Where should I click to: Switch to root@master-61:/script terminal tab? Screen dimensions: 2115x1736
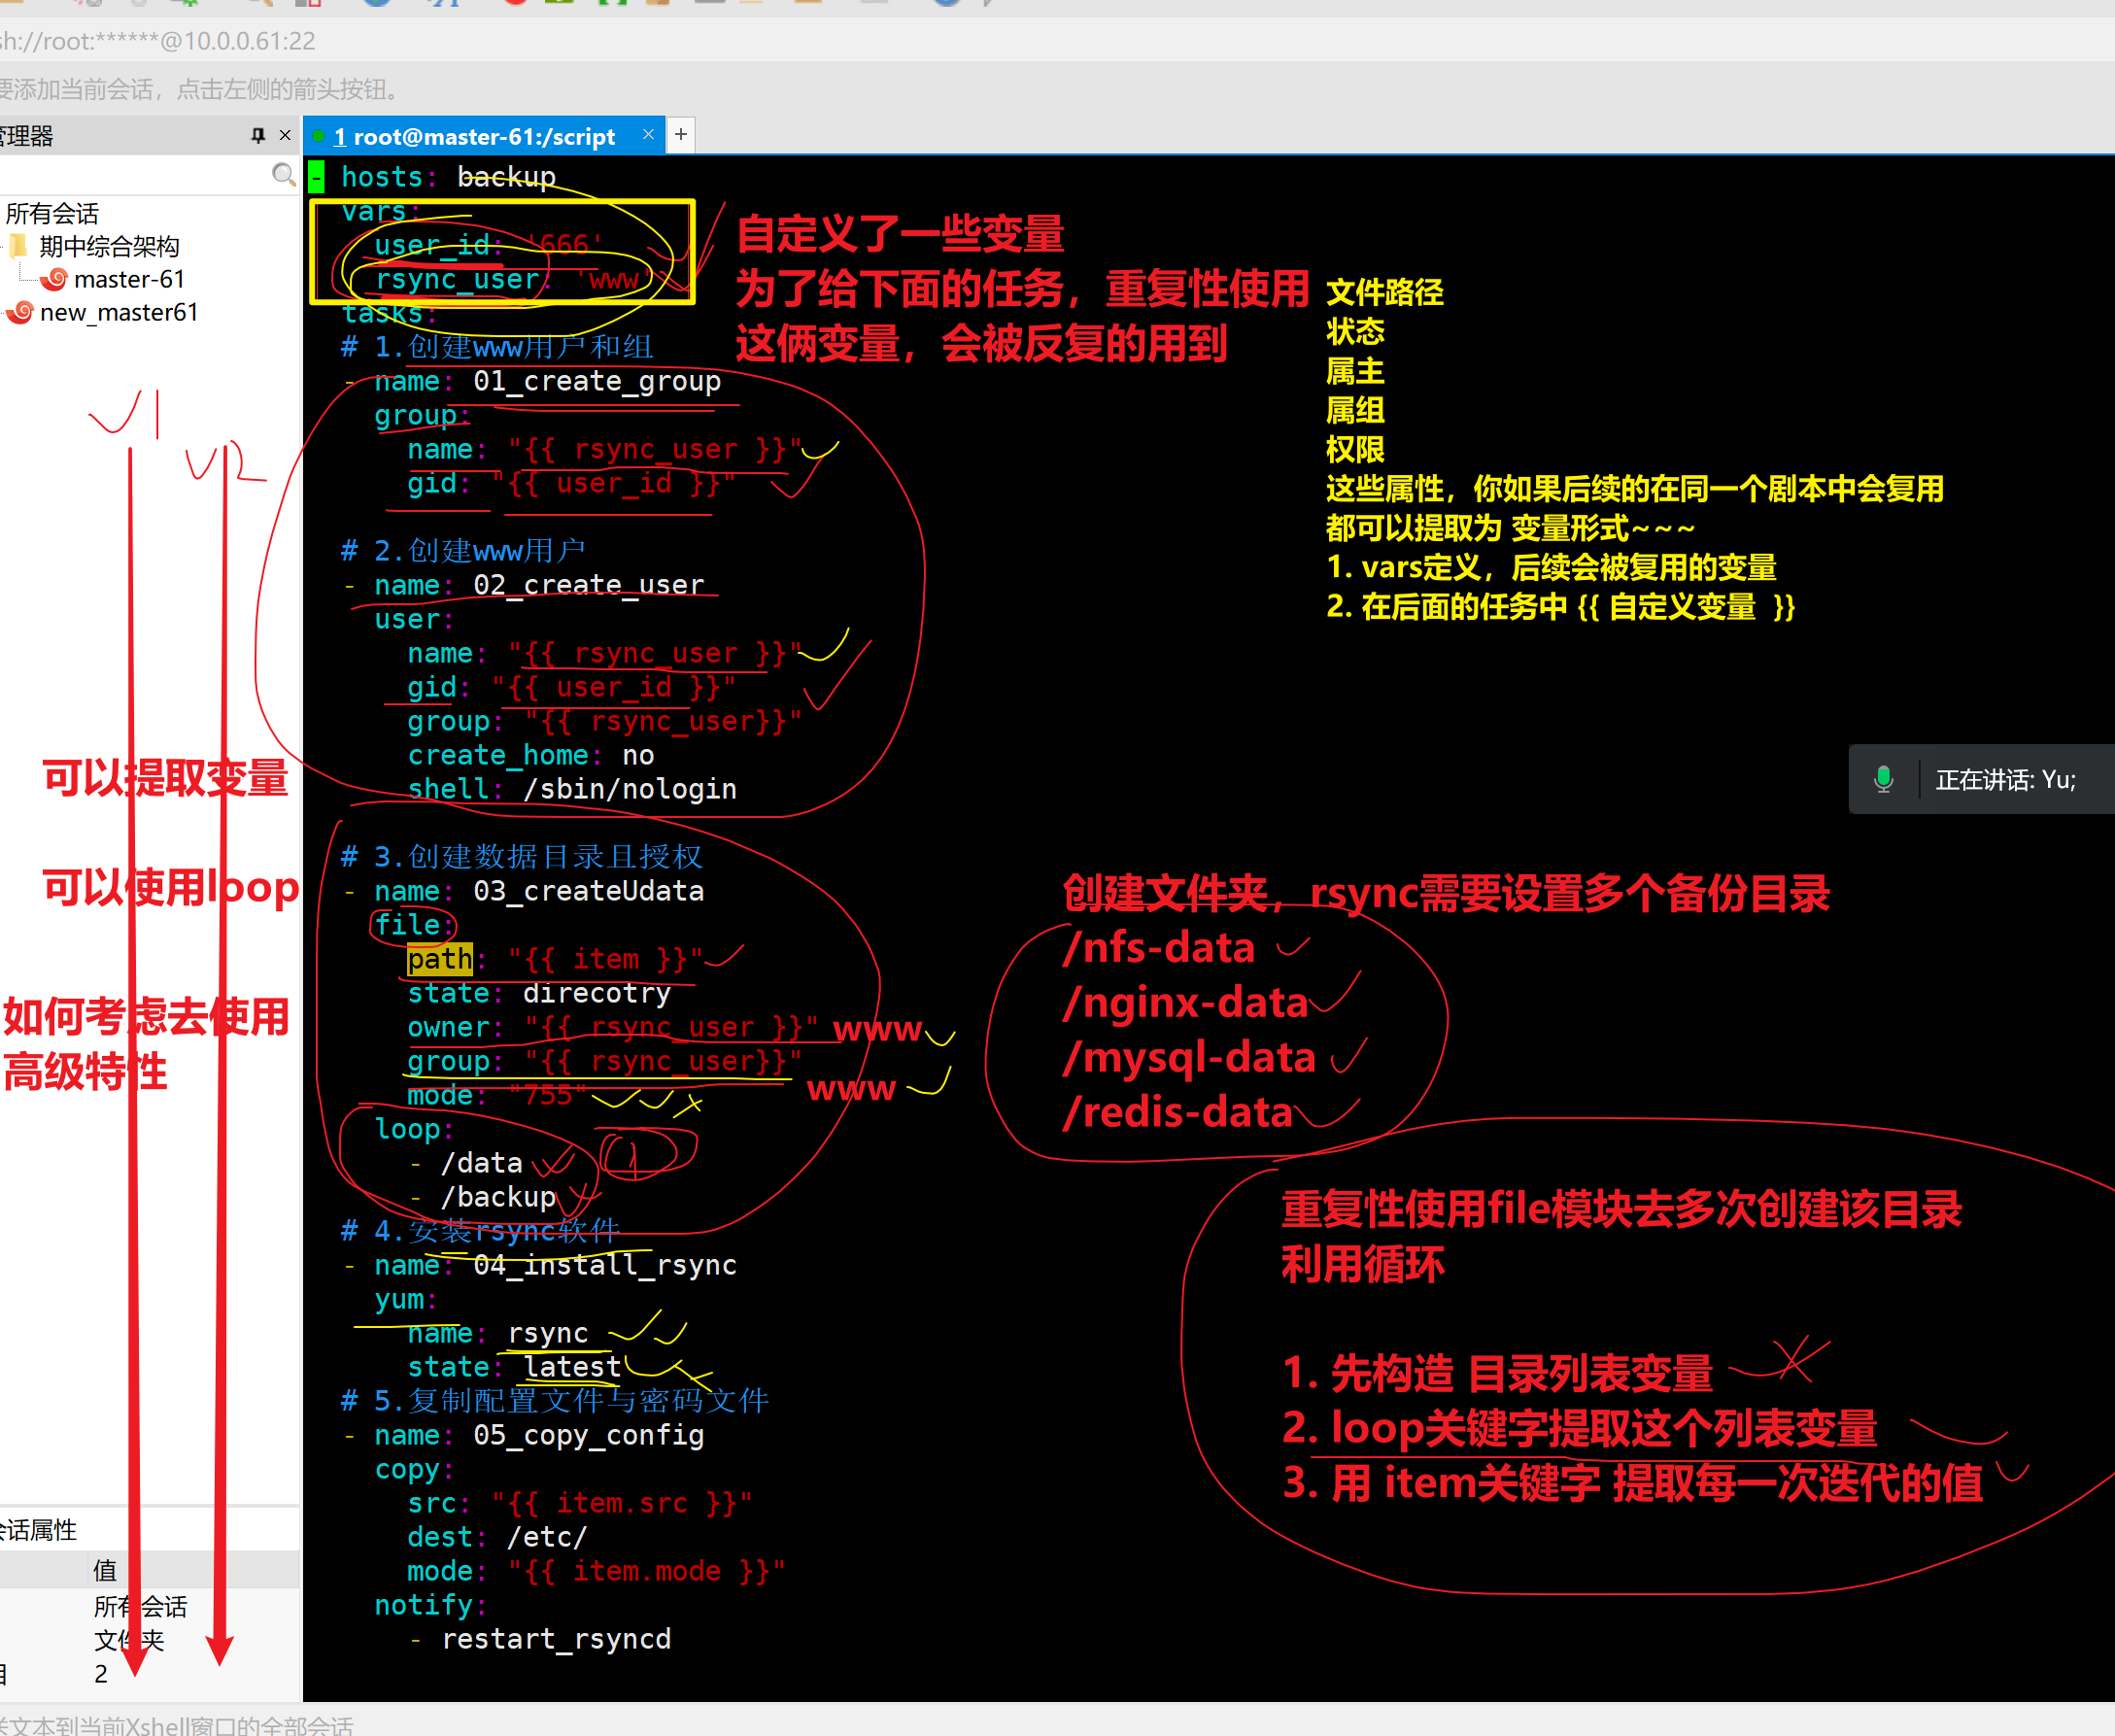[483, 137]
